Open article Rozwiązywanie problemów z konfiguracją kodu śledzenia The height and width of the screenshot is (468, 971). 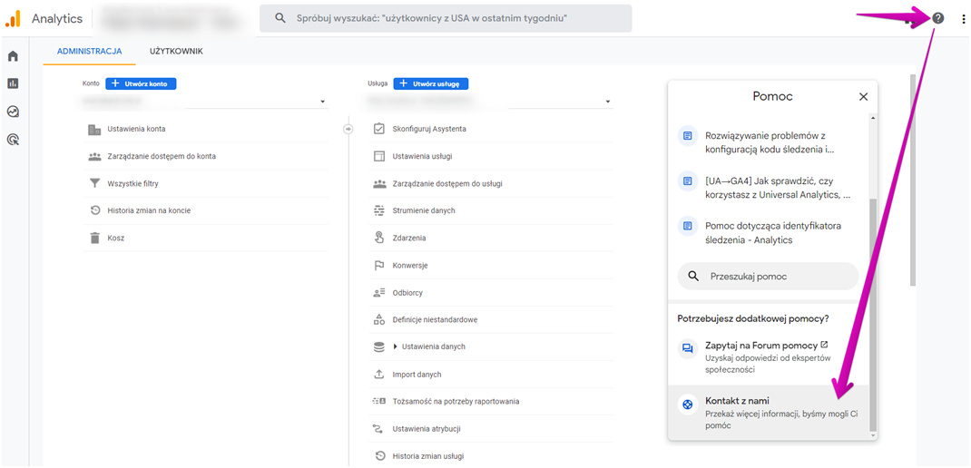coord(769,142)
